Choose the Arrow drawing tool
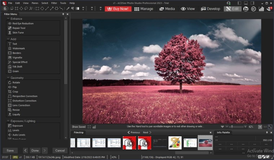 [x=52, y=8]
